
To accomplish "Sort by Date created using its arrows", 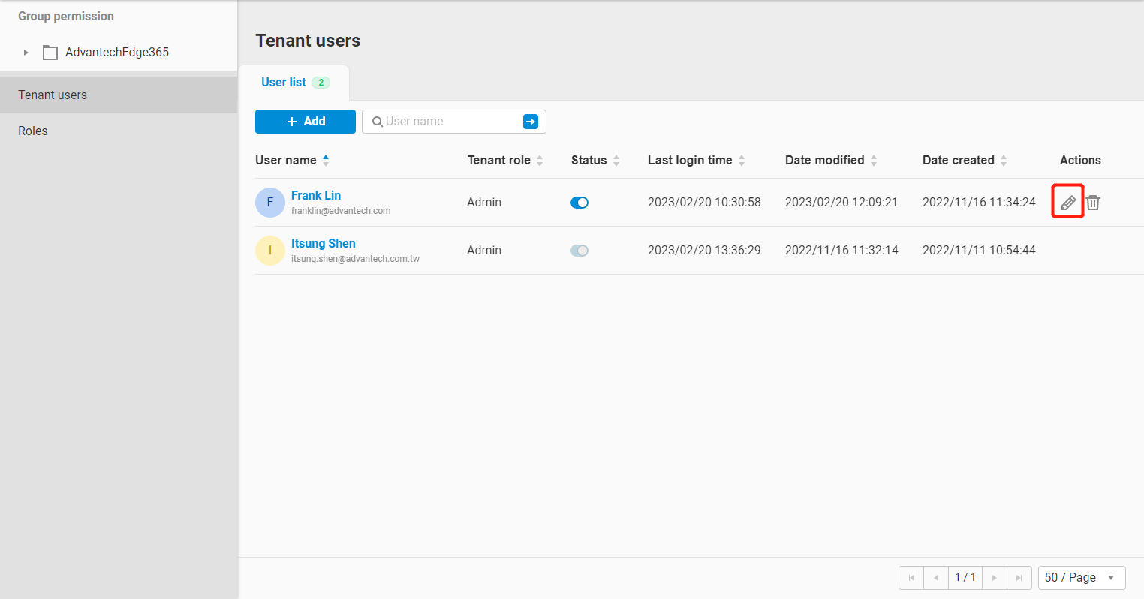I will (x=1004, y=160).
